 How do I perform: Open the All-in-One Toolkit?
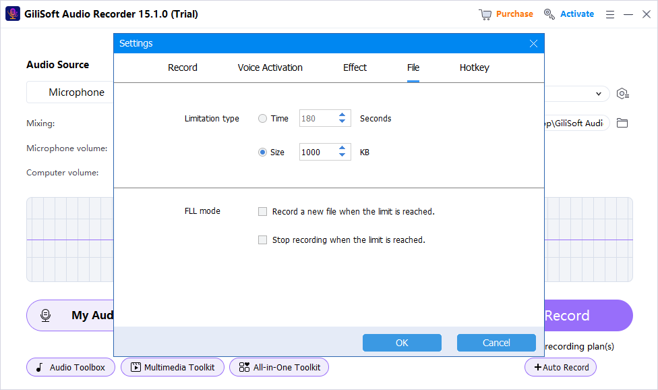(279, 367)
